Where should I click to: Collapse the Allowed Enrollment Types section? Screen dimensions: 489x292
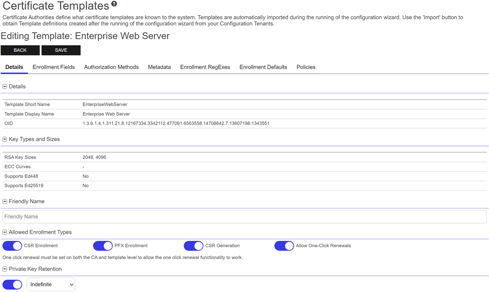point(5,233)
